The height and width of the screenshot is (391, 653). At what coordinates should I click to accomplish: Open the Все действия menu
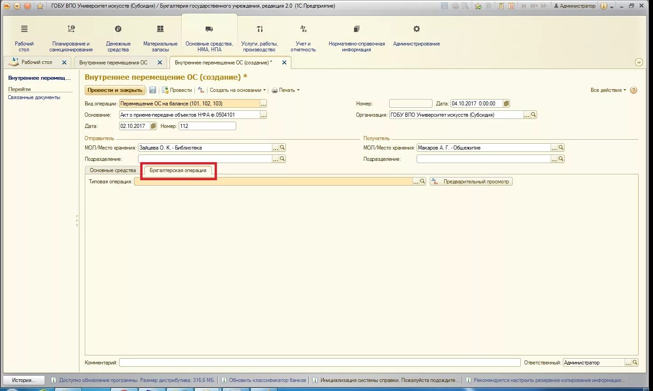pos(608,90)
